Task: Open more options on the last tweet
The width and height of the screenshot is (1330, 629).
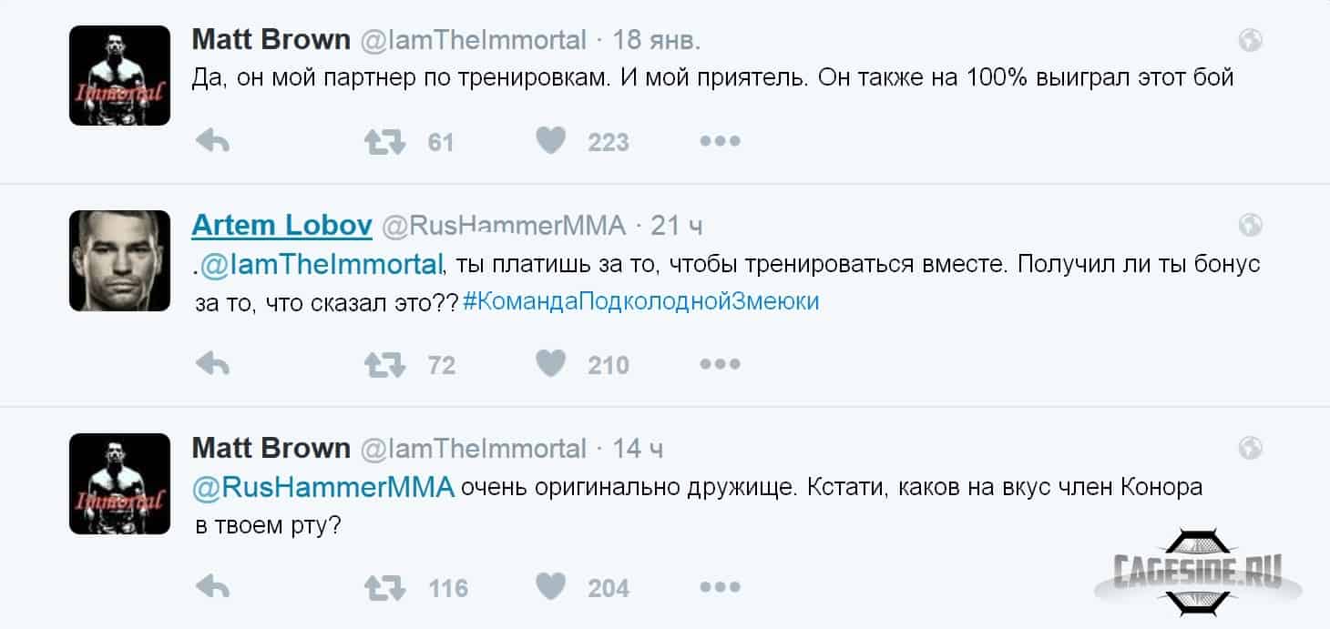Action: [x=720, y=587]
